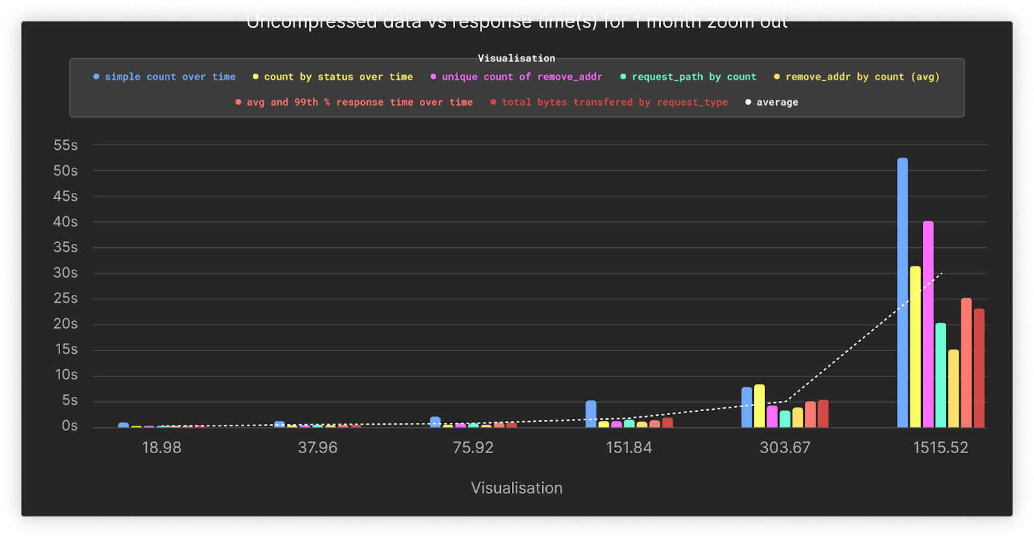Click the mint green bar at 1515.52
1034x559 pixels.
coord(941,375)
